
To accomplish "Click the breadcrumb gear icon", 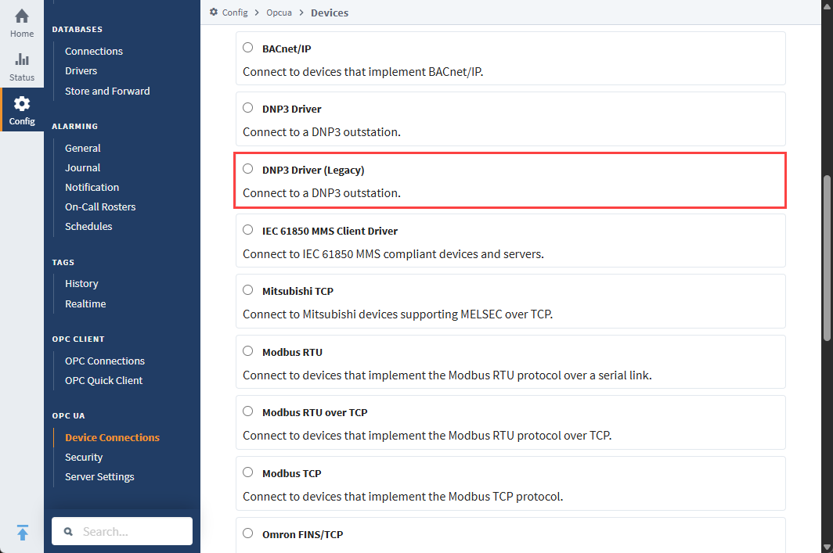I will [x=214, y=13].
